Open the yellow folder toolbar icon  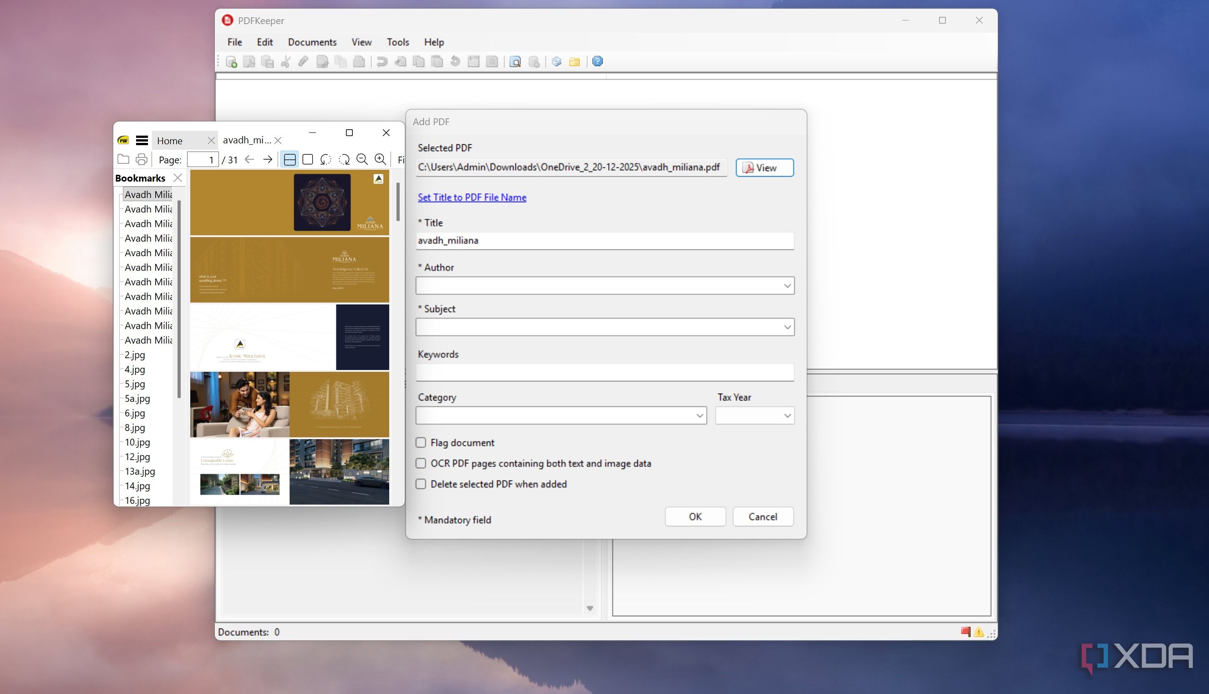coord(574,62)
